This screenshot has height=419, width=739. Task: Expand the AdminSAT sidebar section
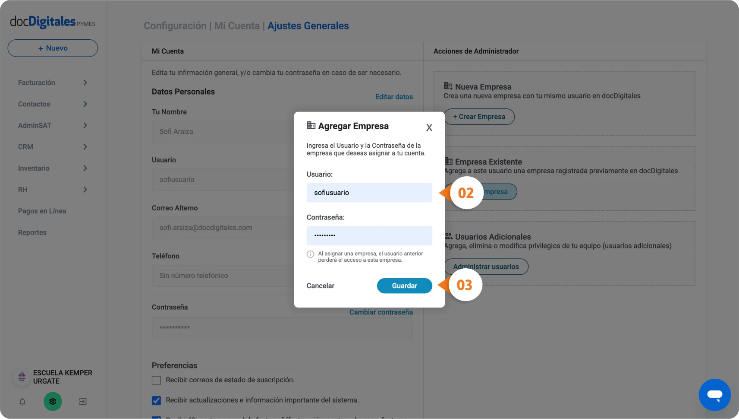point(53,125)
